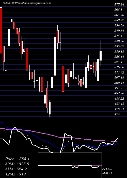Image resolution: width=127 pixels, height=178 pixels.
Task: Click the <<Live MACD label
Action: 107,171
